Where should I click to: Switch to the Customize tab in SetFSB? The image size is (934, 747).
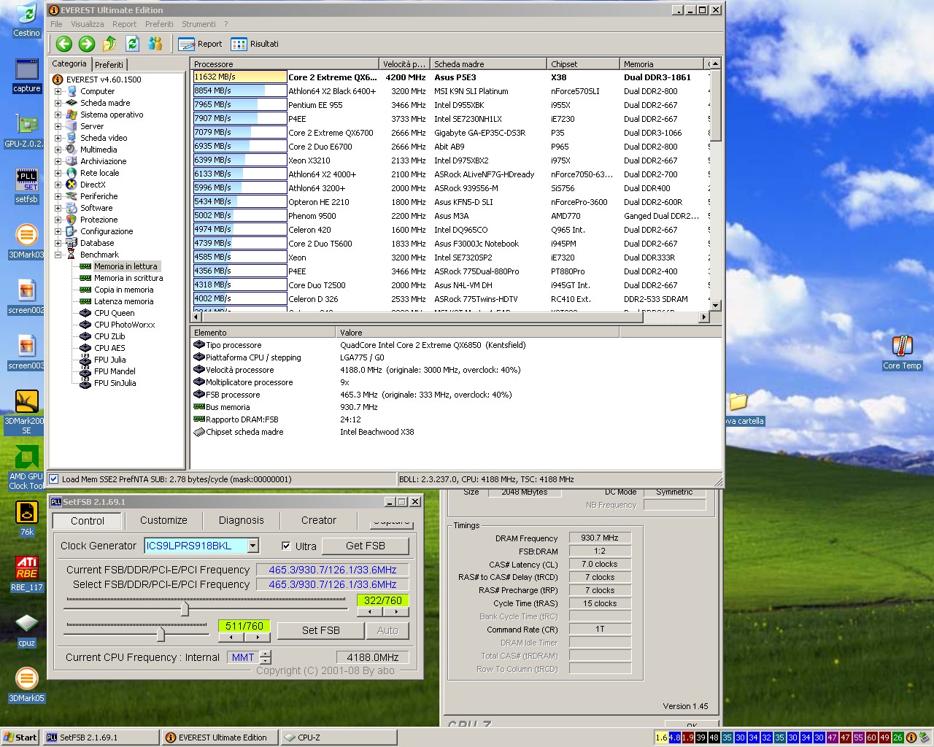[x=163, y=520]
